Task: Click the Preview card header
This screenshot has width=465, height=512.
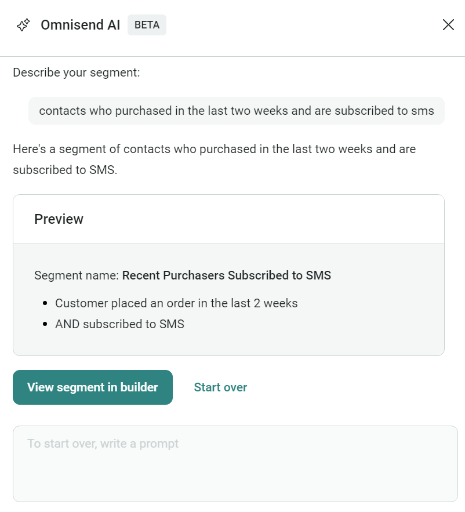Action: (228, 219)
